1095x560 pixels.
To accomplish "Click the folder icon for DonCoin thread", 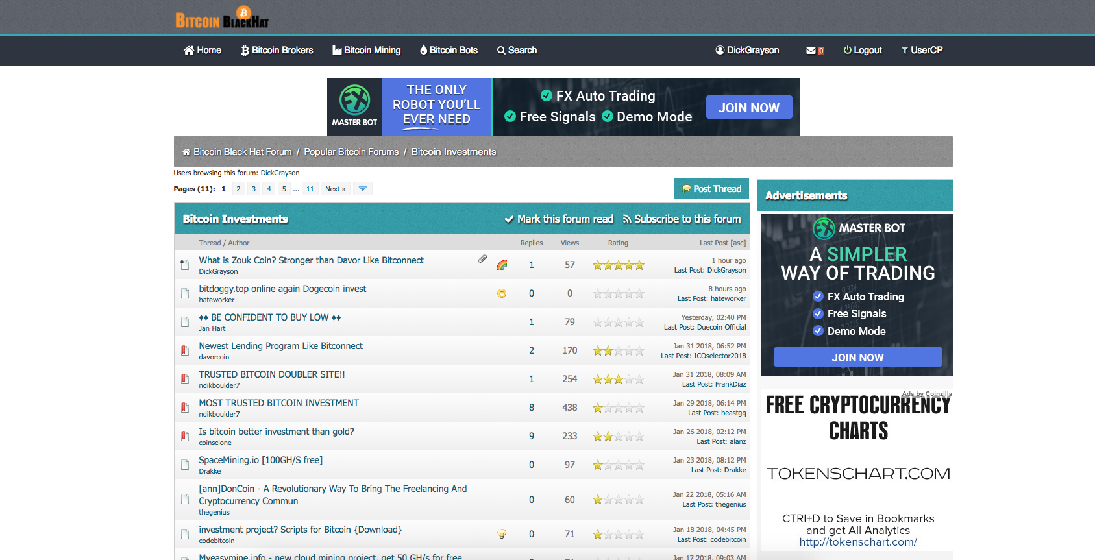I will pos(185,500).
